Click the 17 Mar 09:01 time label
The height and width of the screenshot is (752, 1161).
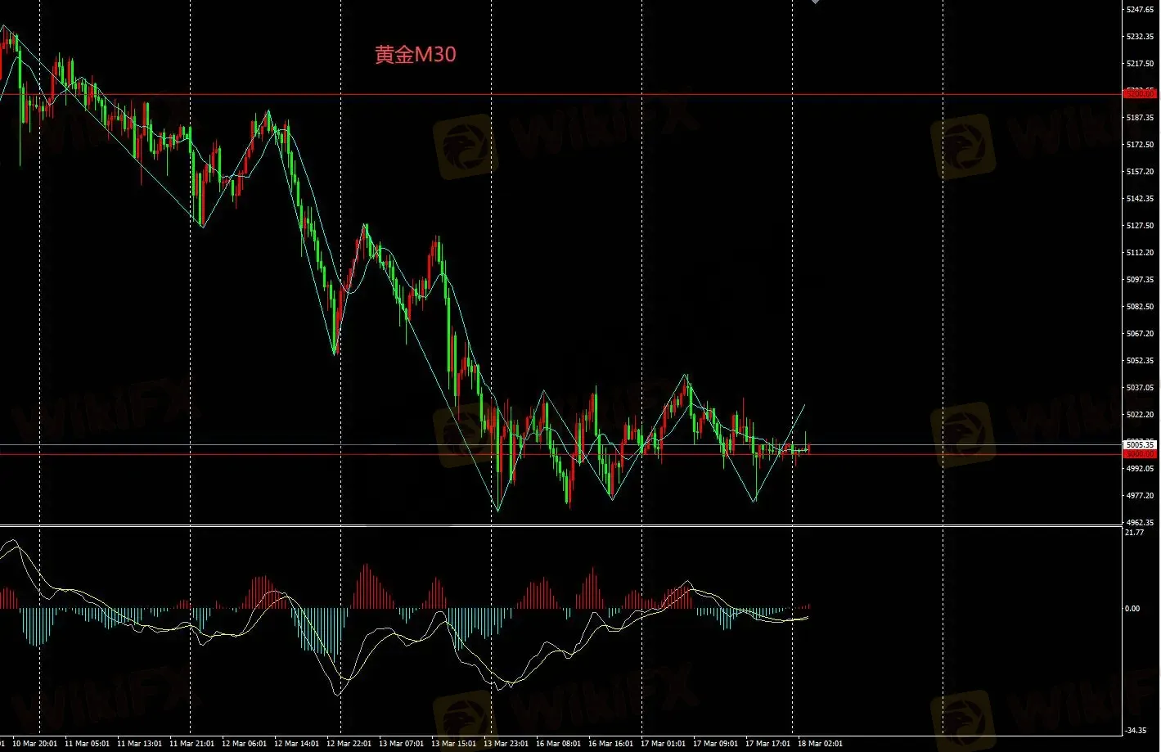(x=715, y=744)
